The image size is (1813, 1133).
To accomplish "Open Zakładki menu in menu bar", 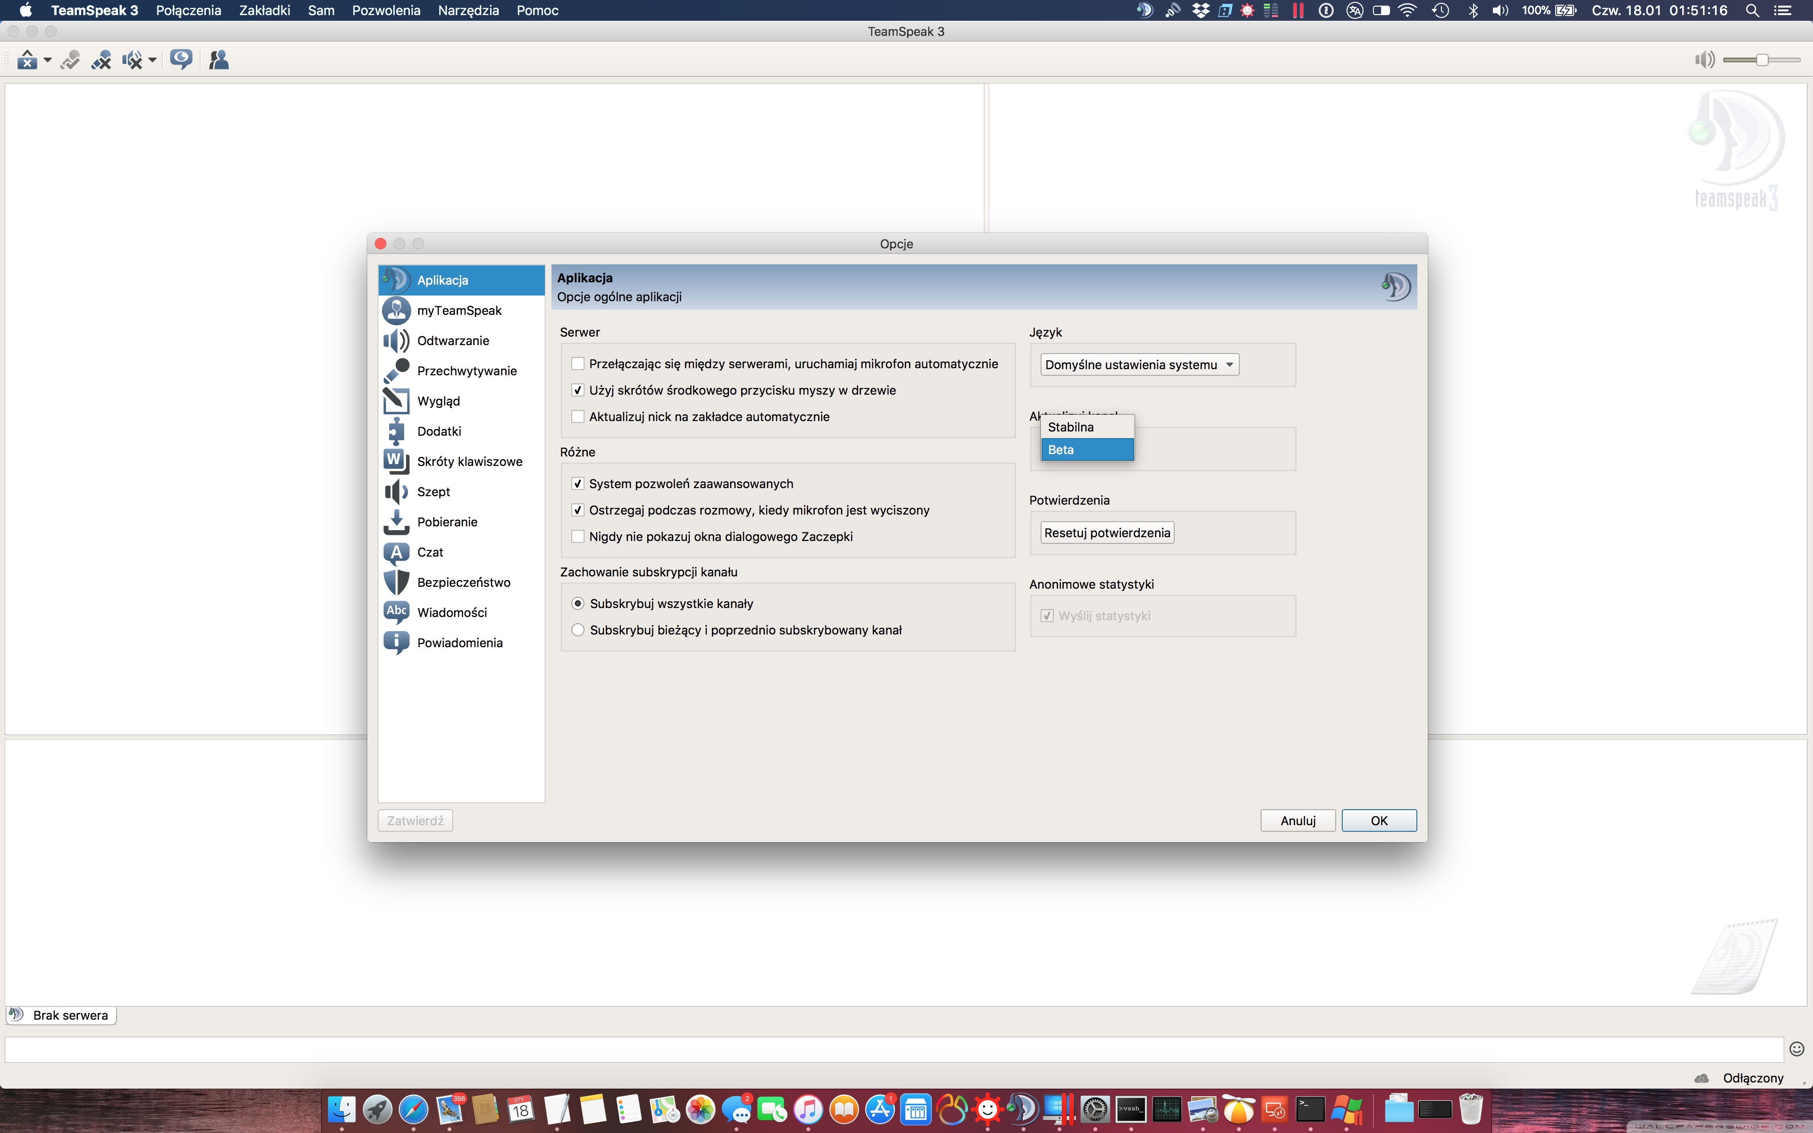I will [x=264, y=10].
